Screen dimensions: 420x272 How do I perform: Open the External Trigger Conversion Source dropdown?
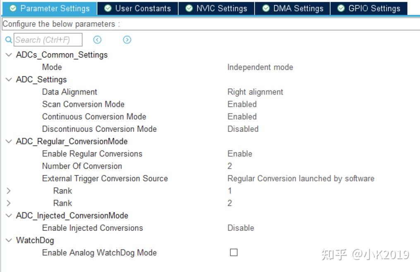coord(301,178)
